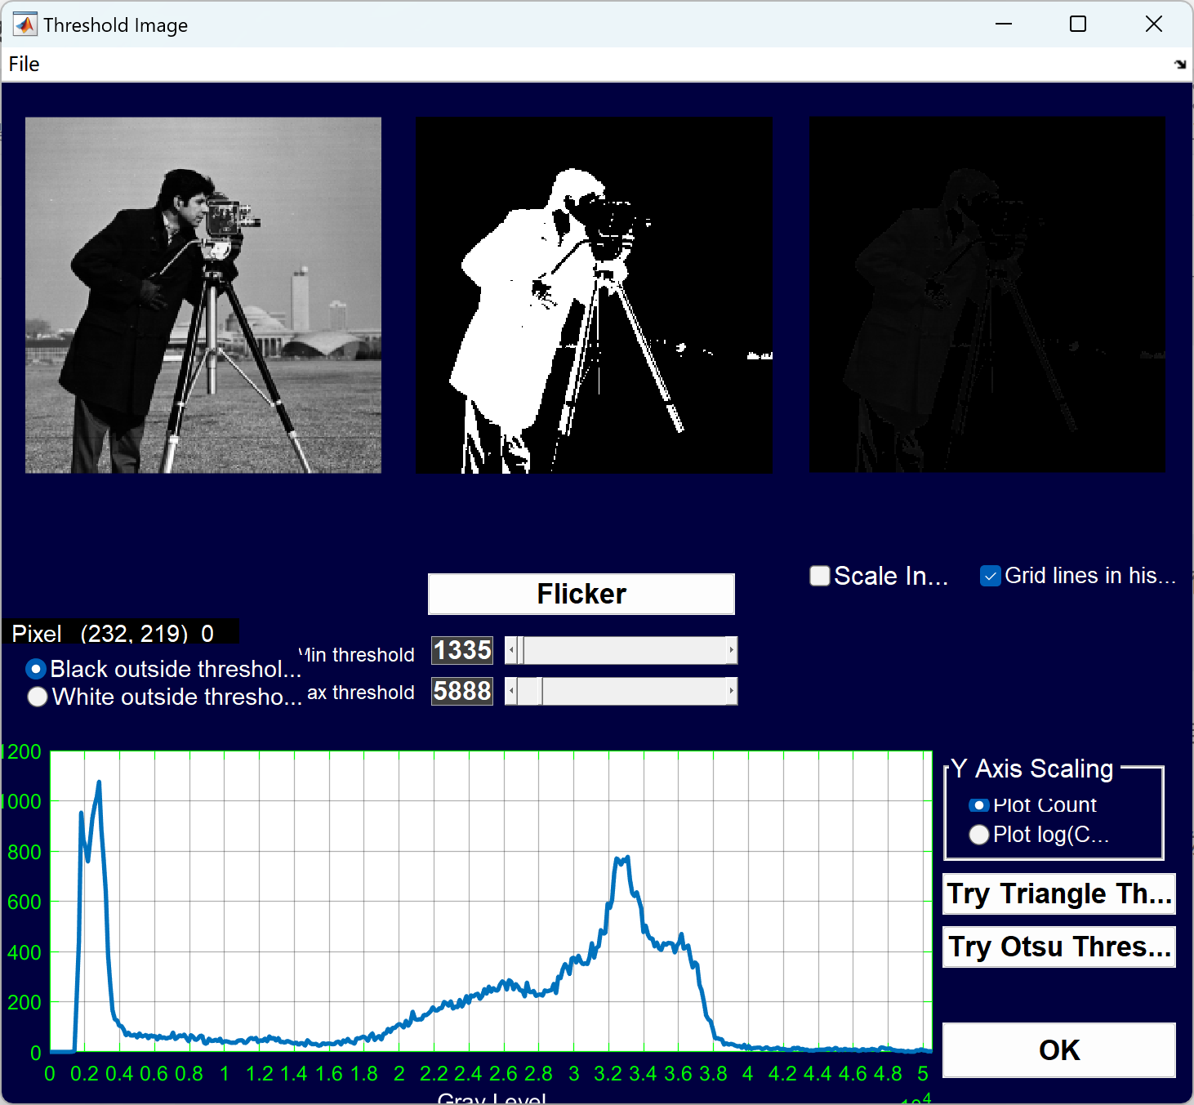Click the Flicker button
This screenshot has width=1194, height=1105.
pyautogui.click(x=581, y=594)
